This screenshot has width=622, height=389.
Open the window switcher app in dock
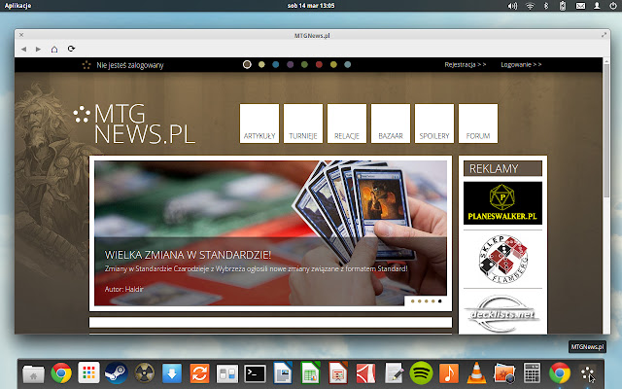pyautogui.click(x=227, y=373)
